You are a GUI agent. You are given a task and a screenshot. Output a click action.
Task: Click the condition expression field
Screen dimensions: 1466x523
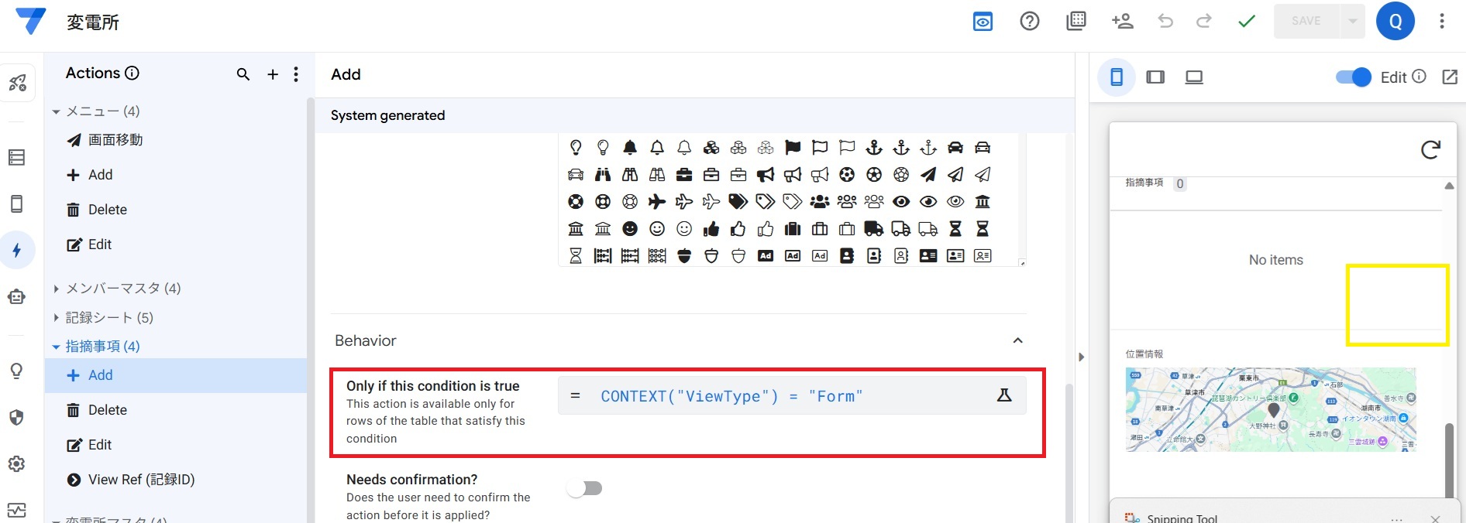[775, 396]
